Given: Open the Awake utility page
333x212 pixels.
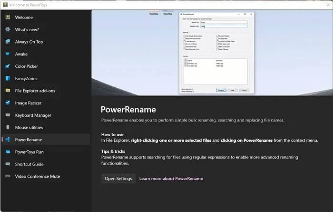Looking at the screenshot, I should coord(45,54).
